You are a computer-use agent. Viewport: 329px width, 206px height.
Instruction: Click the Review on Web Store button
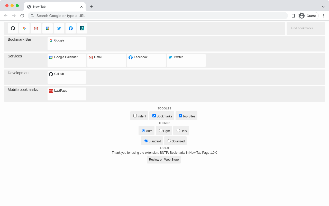(x=164, y=159)
